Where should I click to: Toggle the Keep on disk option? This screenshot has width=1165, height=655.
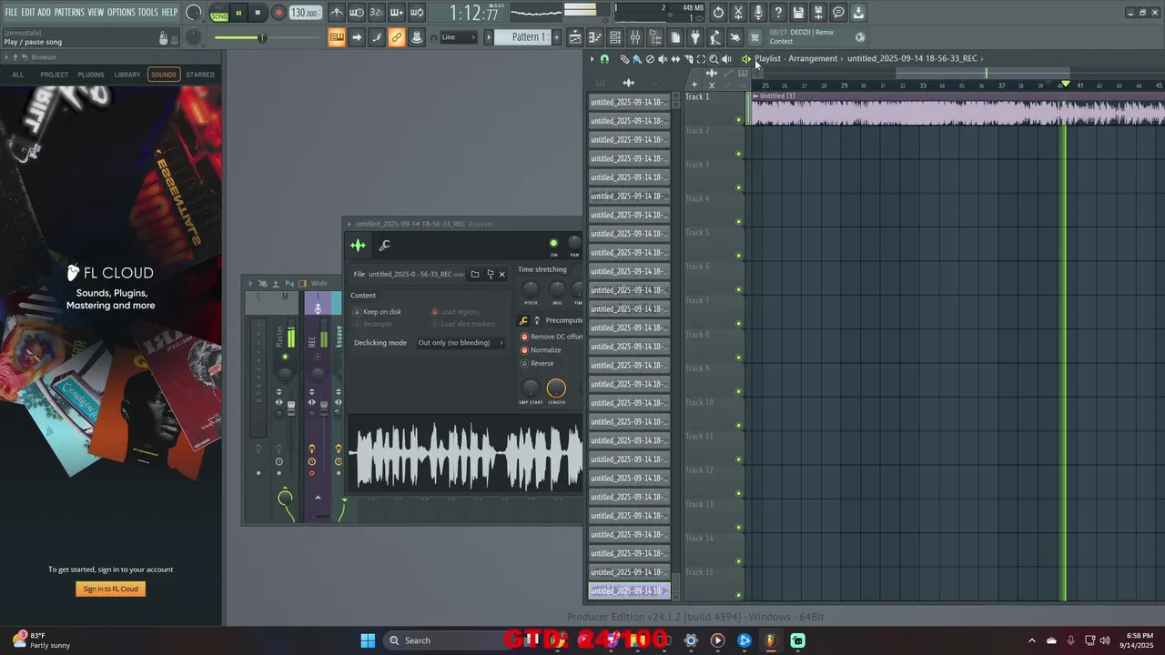coord(378,312)
